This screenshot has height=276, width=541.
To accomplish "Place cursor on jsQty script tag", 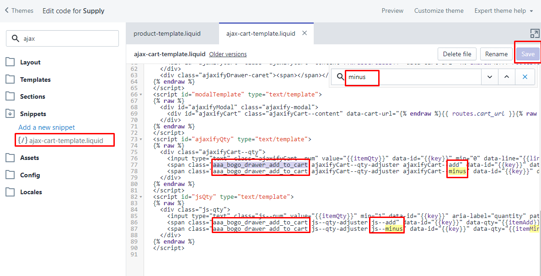I will [224, 197].
